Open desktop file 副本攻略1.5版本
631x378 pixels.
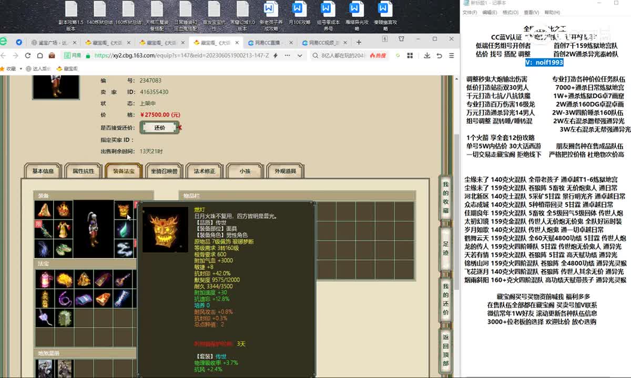coord(70,16)
